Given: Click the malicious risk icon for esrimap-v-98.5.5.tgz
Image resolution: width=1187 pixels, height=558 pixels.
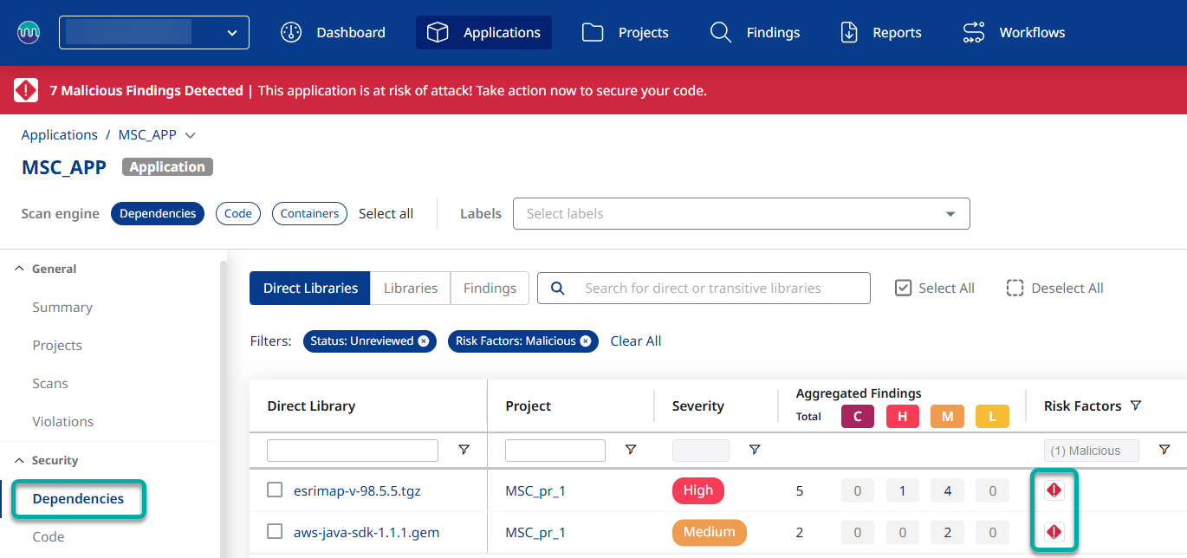Looking at the screenshot, I should (x=1054, y=490).
